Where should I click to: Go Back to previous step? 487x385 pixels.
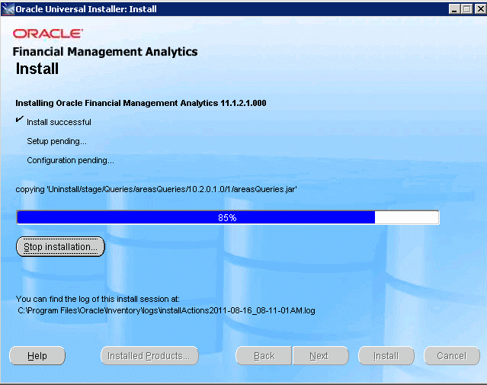pos(264,355)
